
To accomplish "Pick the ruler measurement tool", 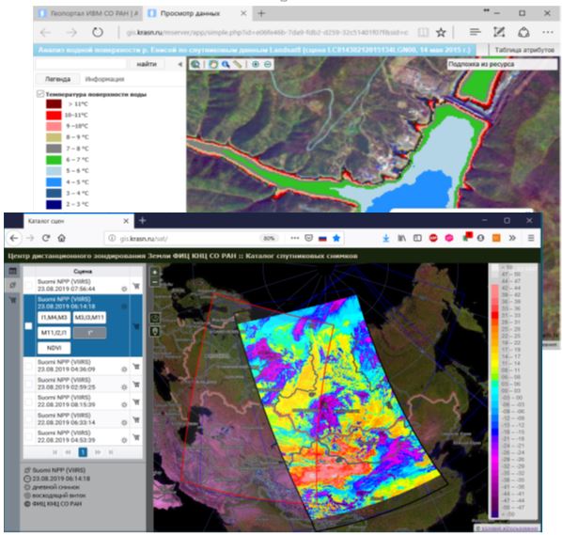I will pyautogui.click(x=237, y=65).
